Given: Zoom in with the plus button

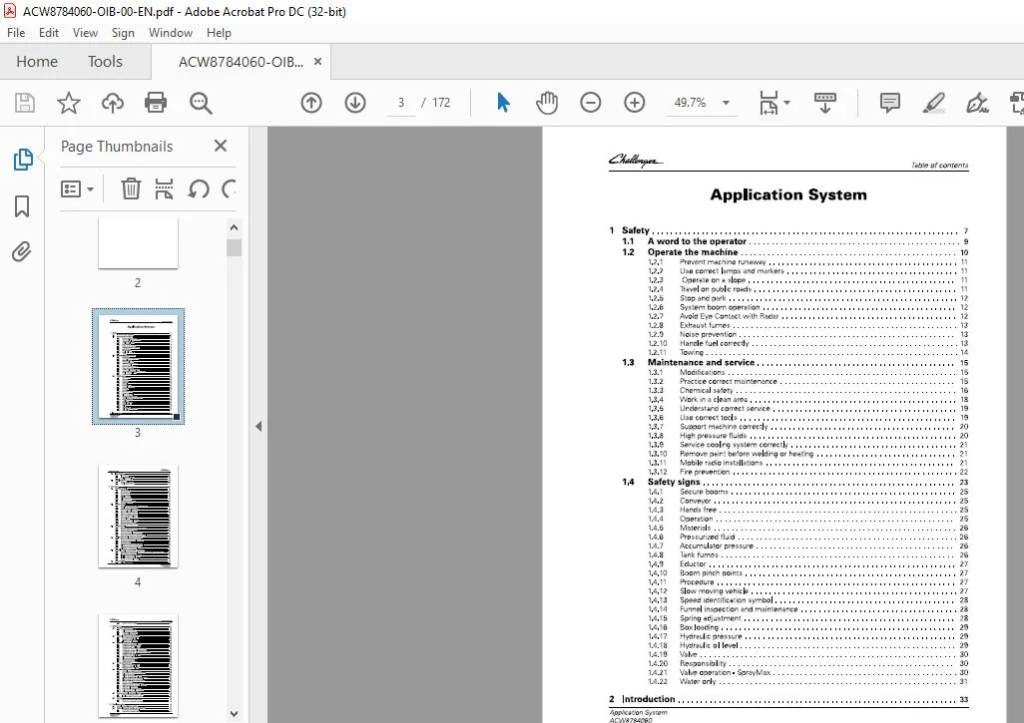Looking at the screenshot, I should pos(634,103).
